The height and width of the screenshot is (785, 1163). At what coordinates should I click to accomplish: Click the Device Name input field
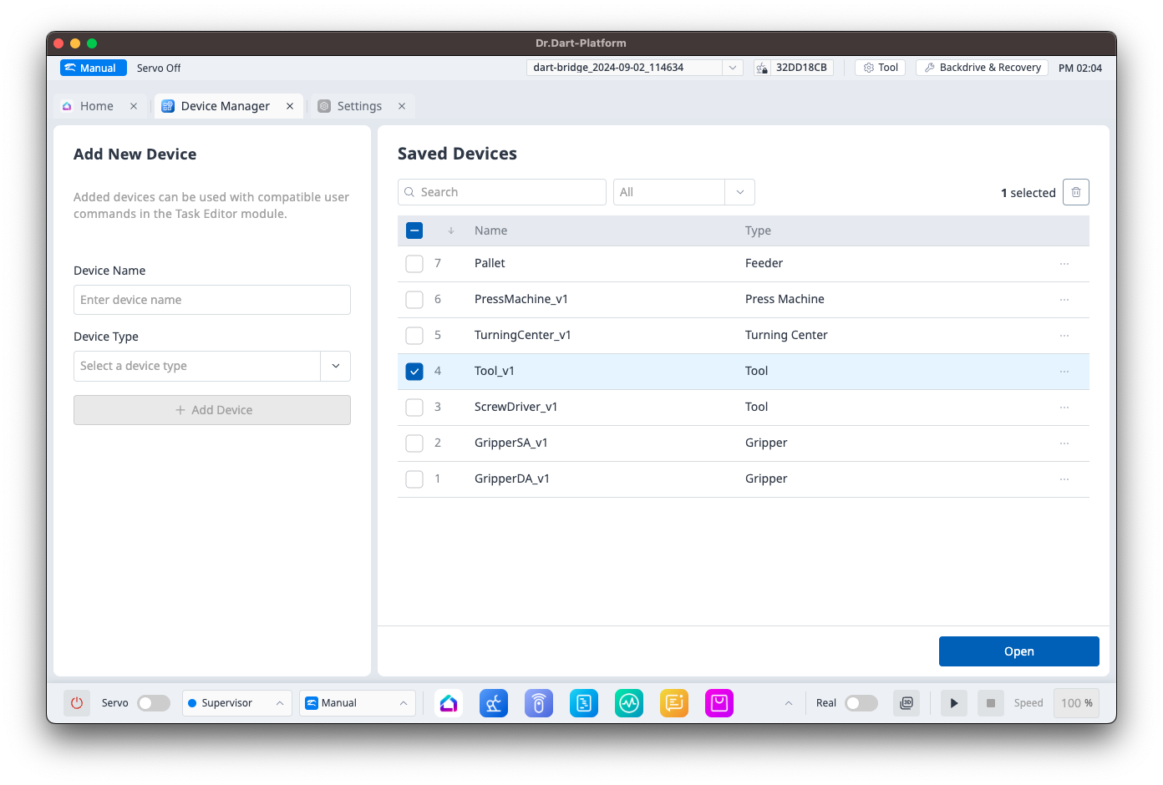click(x=212, y=300)
